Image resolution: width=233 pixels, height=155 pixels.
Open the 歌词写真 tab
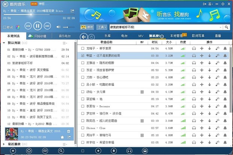tap(198, 36)
